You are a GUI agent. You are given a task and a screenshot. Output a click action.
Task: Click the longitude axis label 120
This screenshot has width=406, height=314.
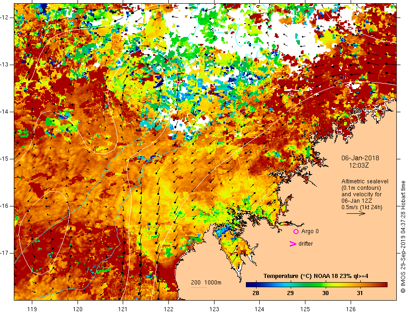pyautogui.click(x=78, y=309)
